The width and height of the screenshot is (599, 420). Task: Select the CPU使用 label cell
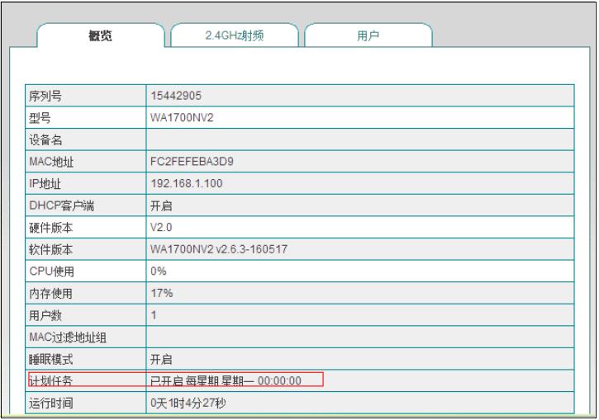click(x=86, y=271)
